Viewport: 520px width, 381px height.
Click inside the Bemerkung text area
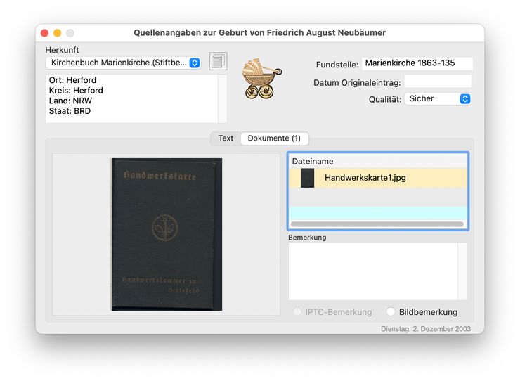(x=372, y=271)
